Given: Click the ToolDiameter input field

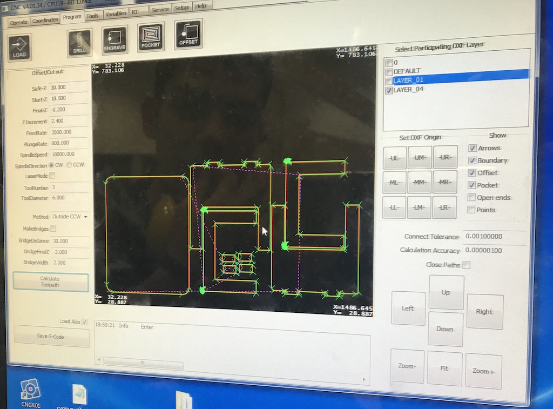Looking at the screenshot, I should (x=69, y=198).
